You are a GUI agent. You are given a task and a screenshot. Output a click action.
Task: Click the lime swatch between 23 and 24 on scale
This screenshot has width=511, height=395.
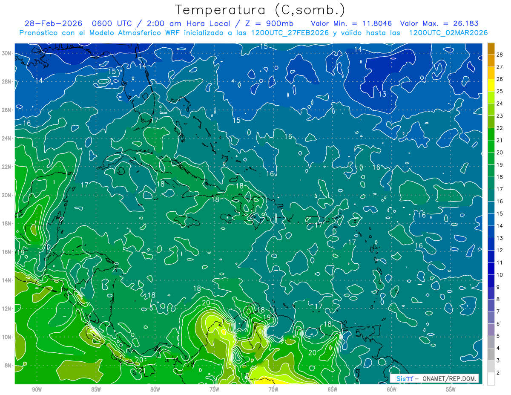click(491, 110)
